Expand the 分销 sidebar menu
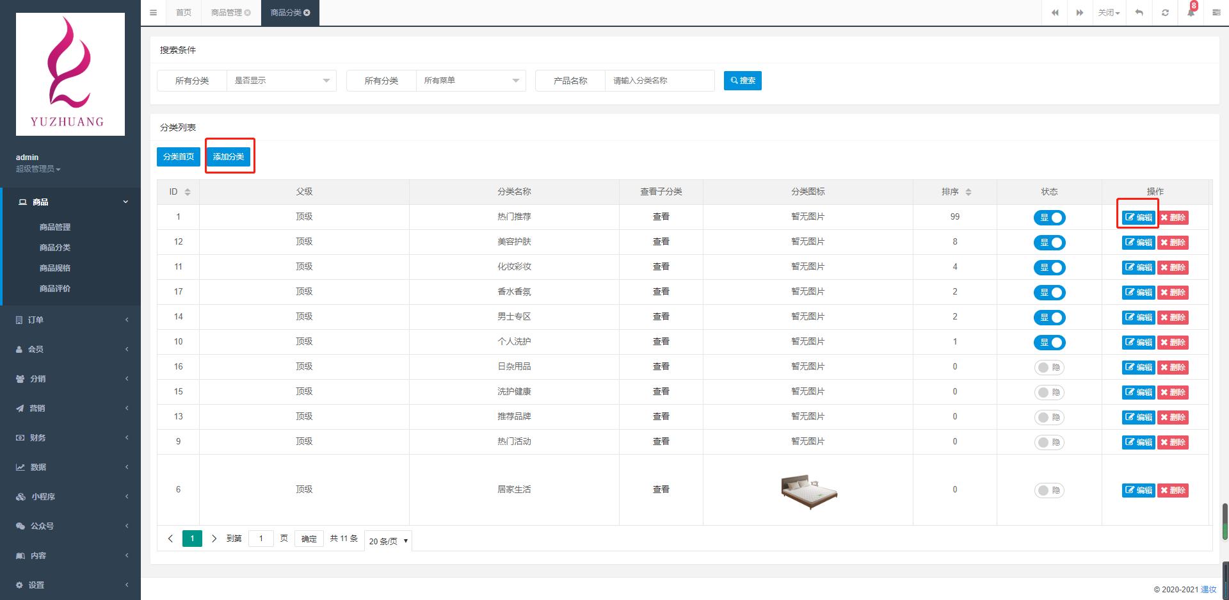 (70, 379)
